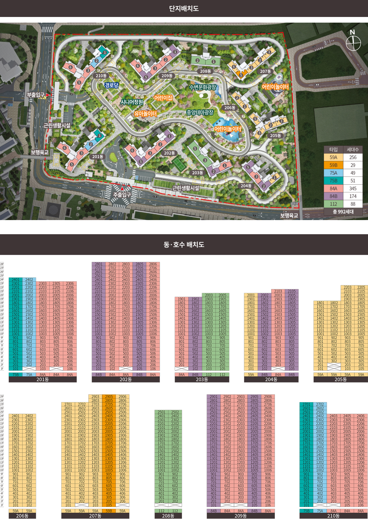Click the 209동 header in unit chart
368x525 pixels.
(x=241, y=516)
